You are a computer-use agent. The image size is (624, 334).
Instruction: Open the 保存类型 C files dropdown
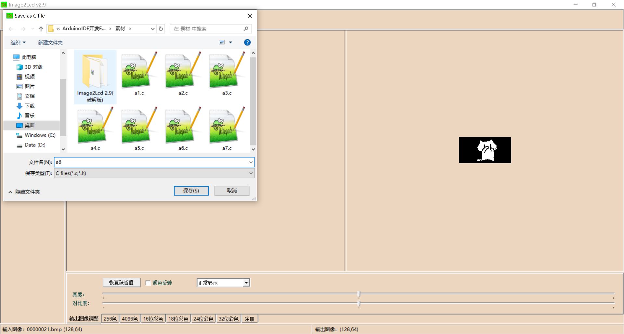154,173
